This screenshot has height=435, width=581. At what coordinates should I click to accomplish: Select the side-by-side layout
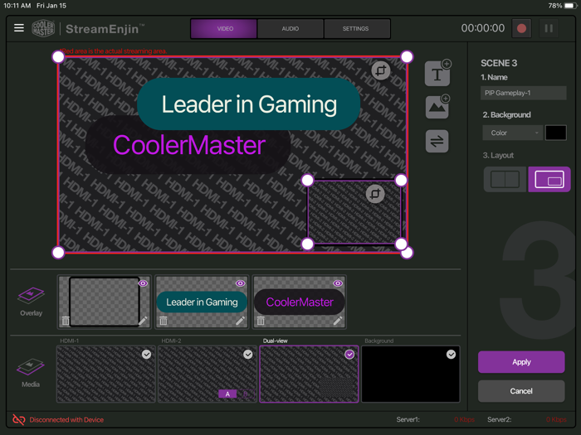coord(505,180)
